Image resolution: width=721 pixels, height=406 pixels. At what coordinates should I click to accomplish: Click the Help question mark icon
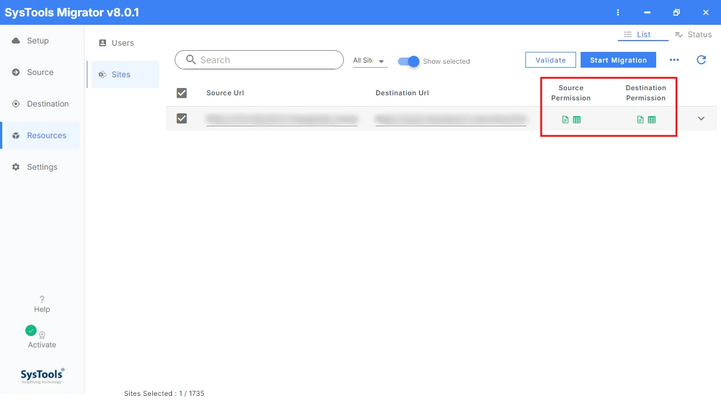pos(42,299)
